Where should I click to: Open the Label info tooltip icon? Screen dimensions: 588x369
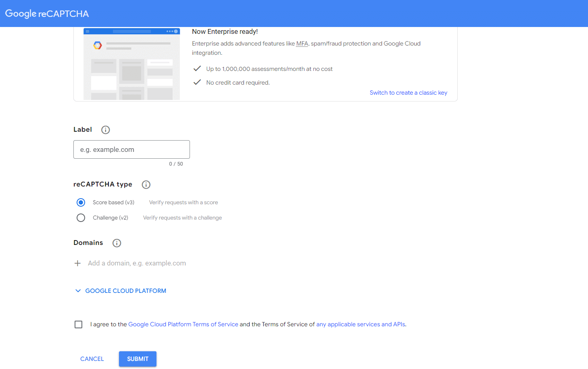pyautogui.click(x=105, y=130)
